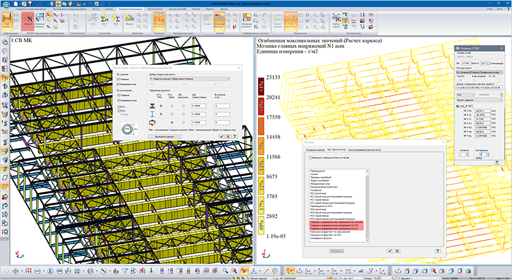Click the save diskette icon in title bar
The width and height of the screenshot is (512, 280).
pyautogui.click(x=30, y=4)
